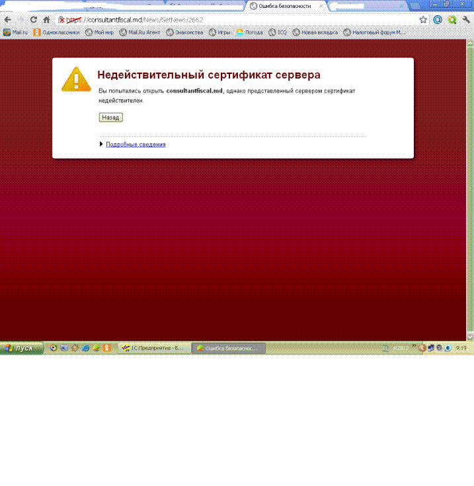The width and height of the screenshot is (474, 486).
Task: Open ICQ bookmark
Action: tap(278, 32)
